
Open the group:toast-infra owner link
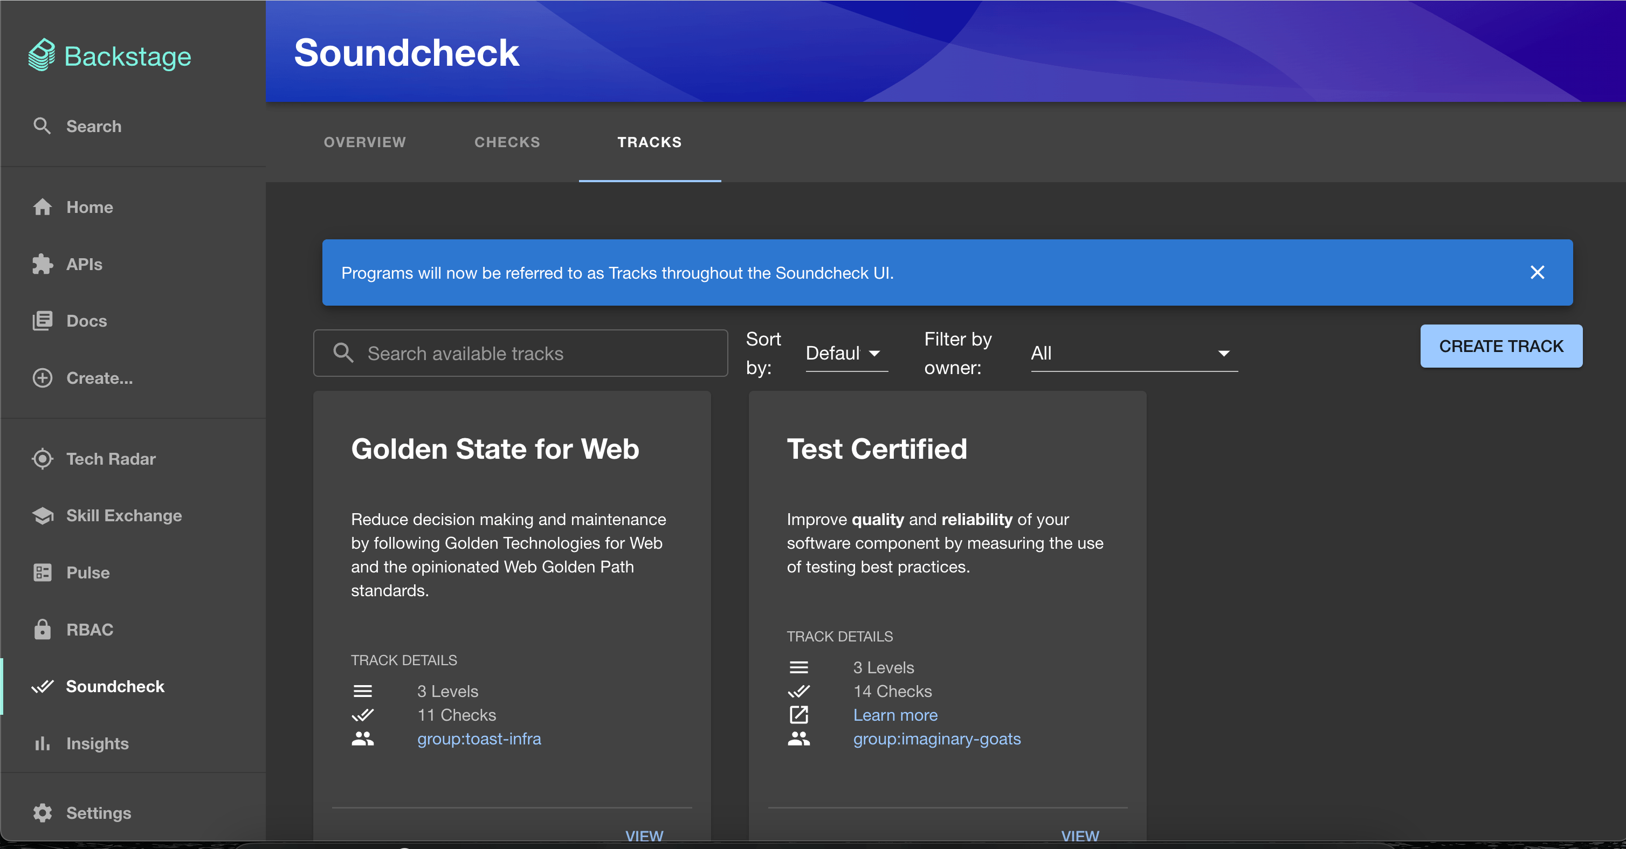coord(478,738)
